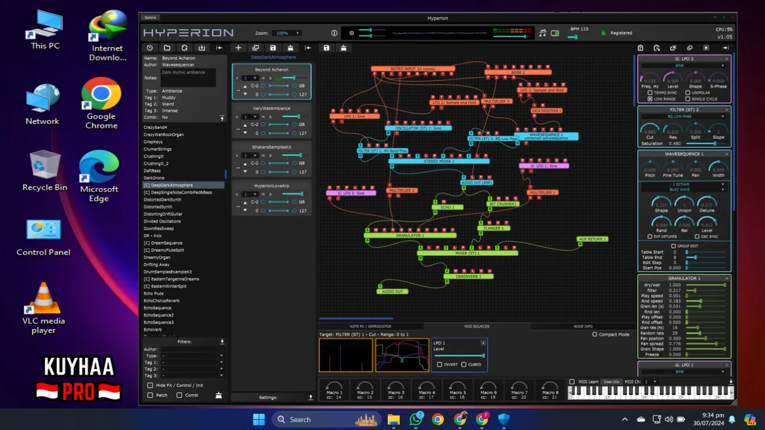Clear the combi with broom icon beside save
This screenshot has width=765, height=430.
pos(290,48)
